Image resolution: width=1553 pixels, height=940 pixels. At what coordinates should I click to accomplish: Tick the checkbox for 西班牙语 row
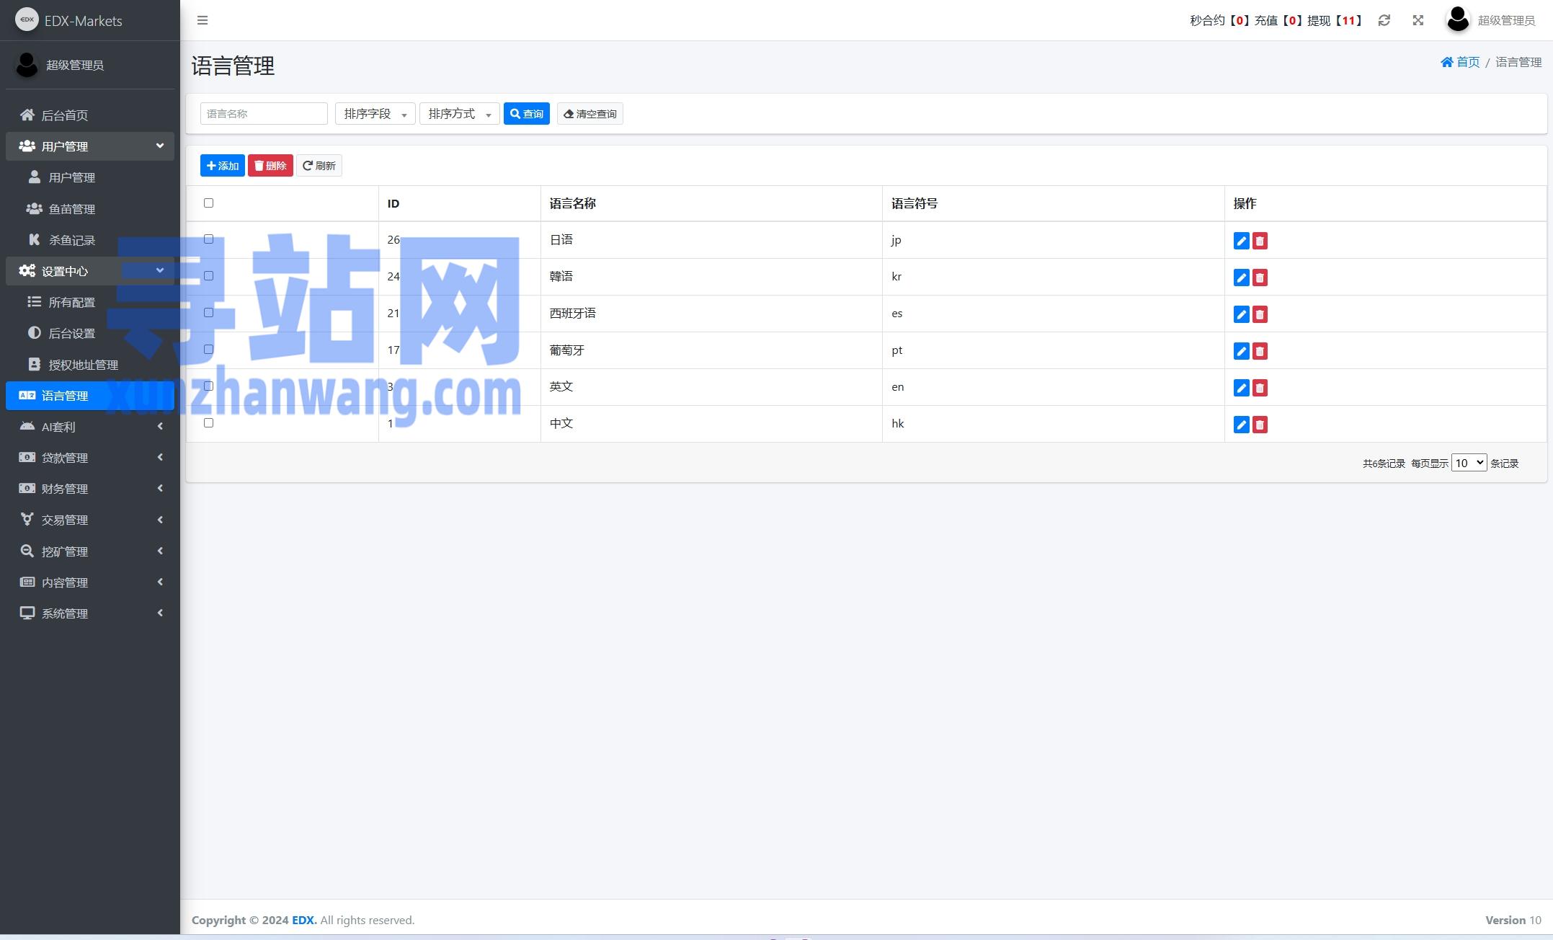pos(209,312)
